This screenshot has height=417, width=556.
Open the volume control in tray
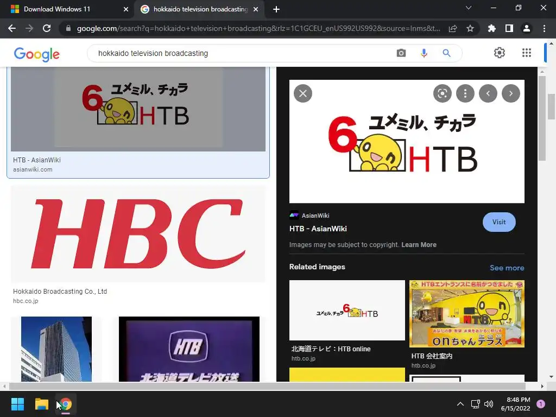click(x=489, y=404)
